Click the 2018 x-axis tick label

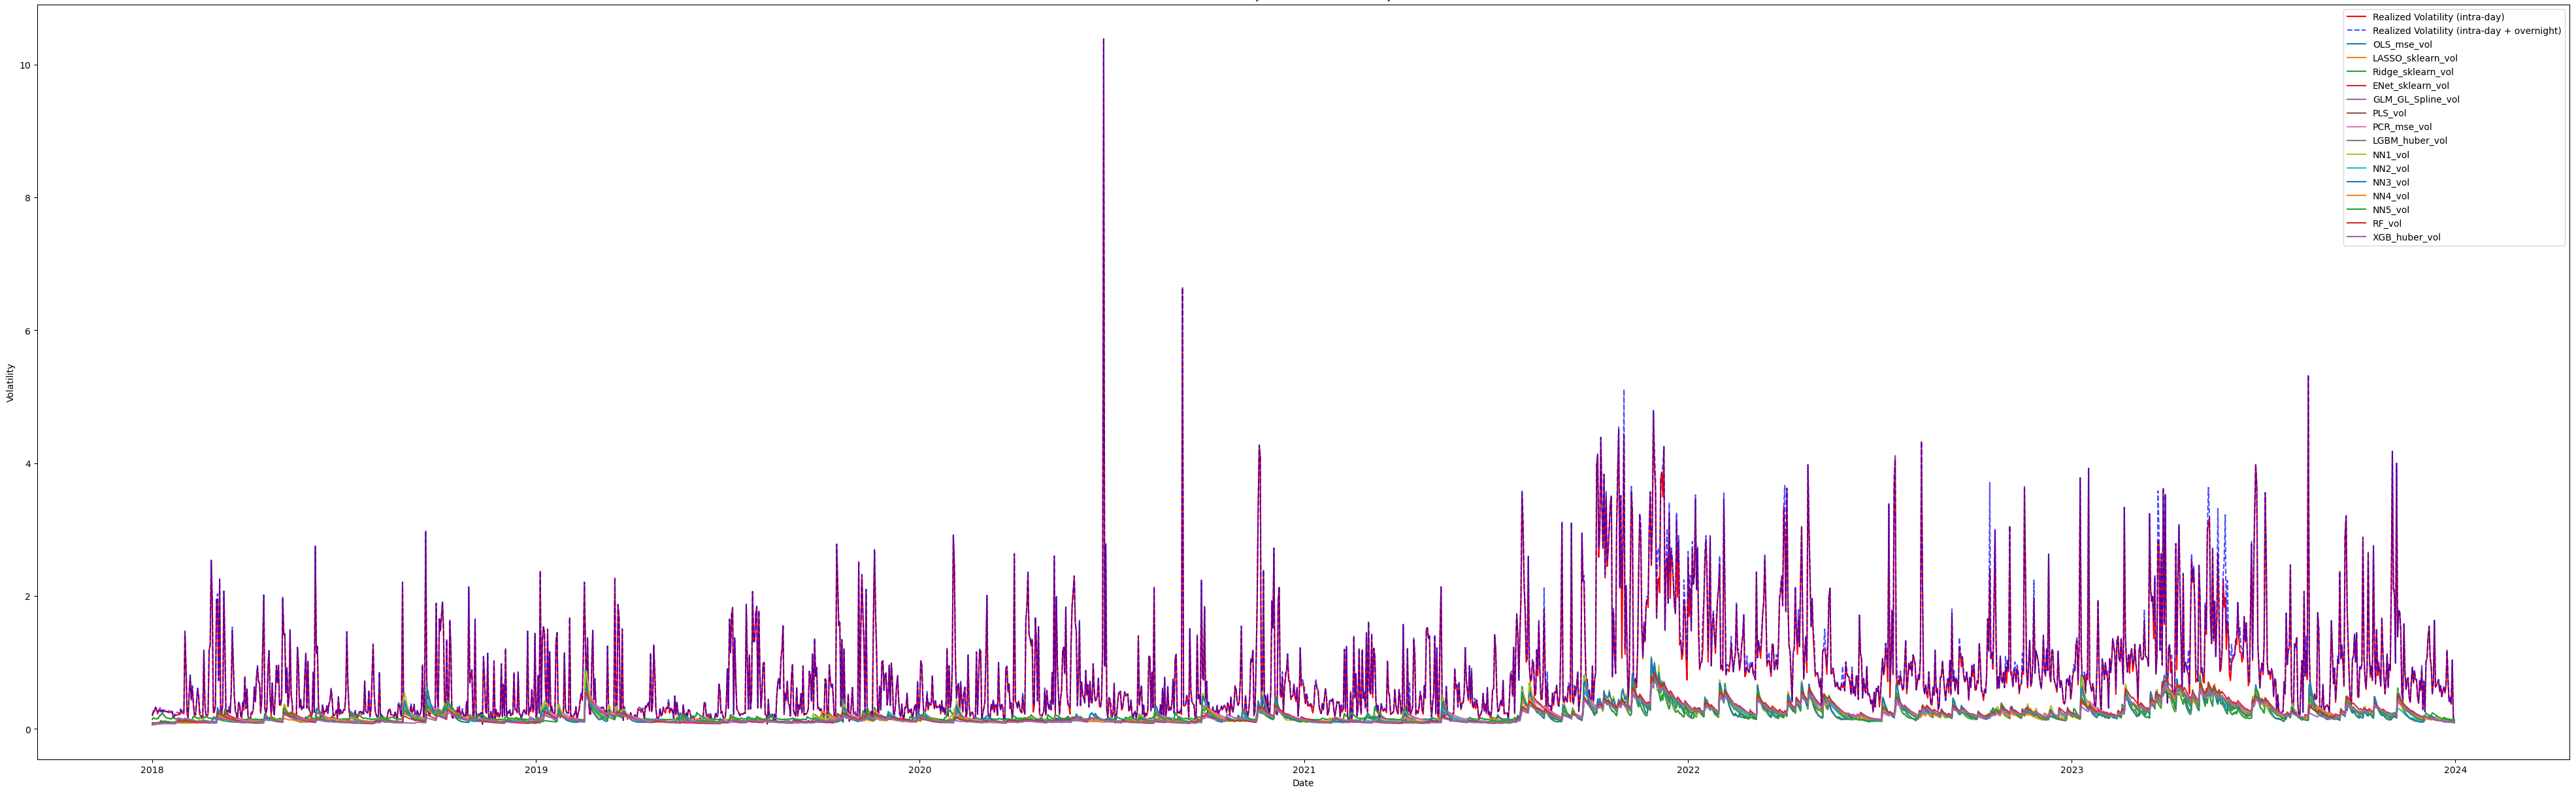tap(152, 770)
